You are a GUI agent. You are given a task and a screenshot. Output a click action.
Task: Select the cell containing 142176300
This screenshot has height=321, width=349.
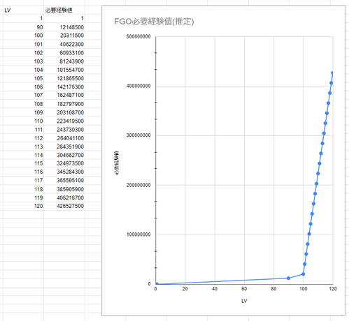pyautogui.click(x=64, y=87)
